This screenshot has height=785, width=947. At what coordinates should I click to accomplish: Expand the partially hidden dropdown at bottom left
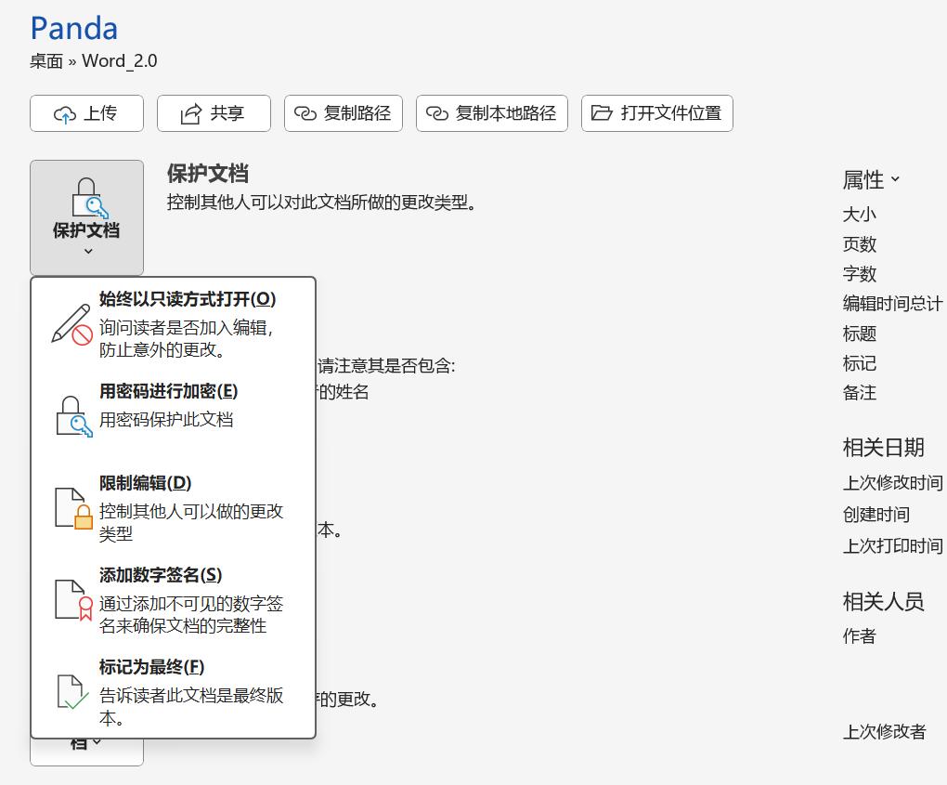[86, 743]
